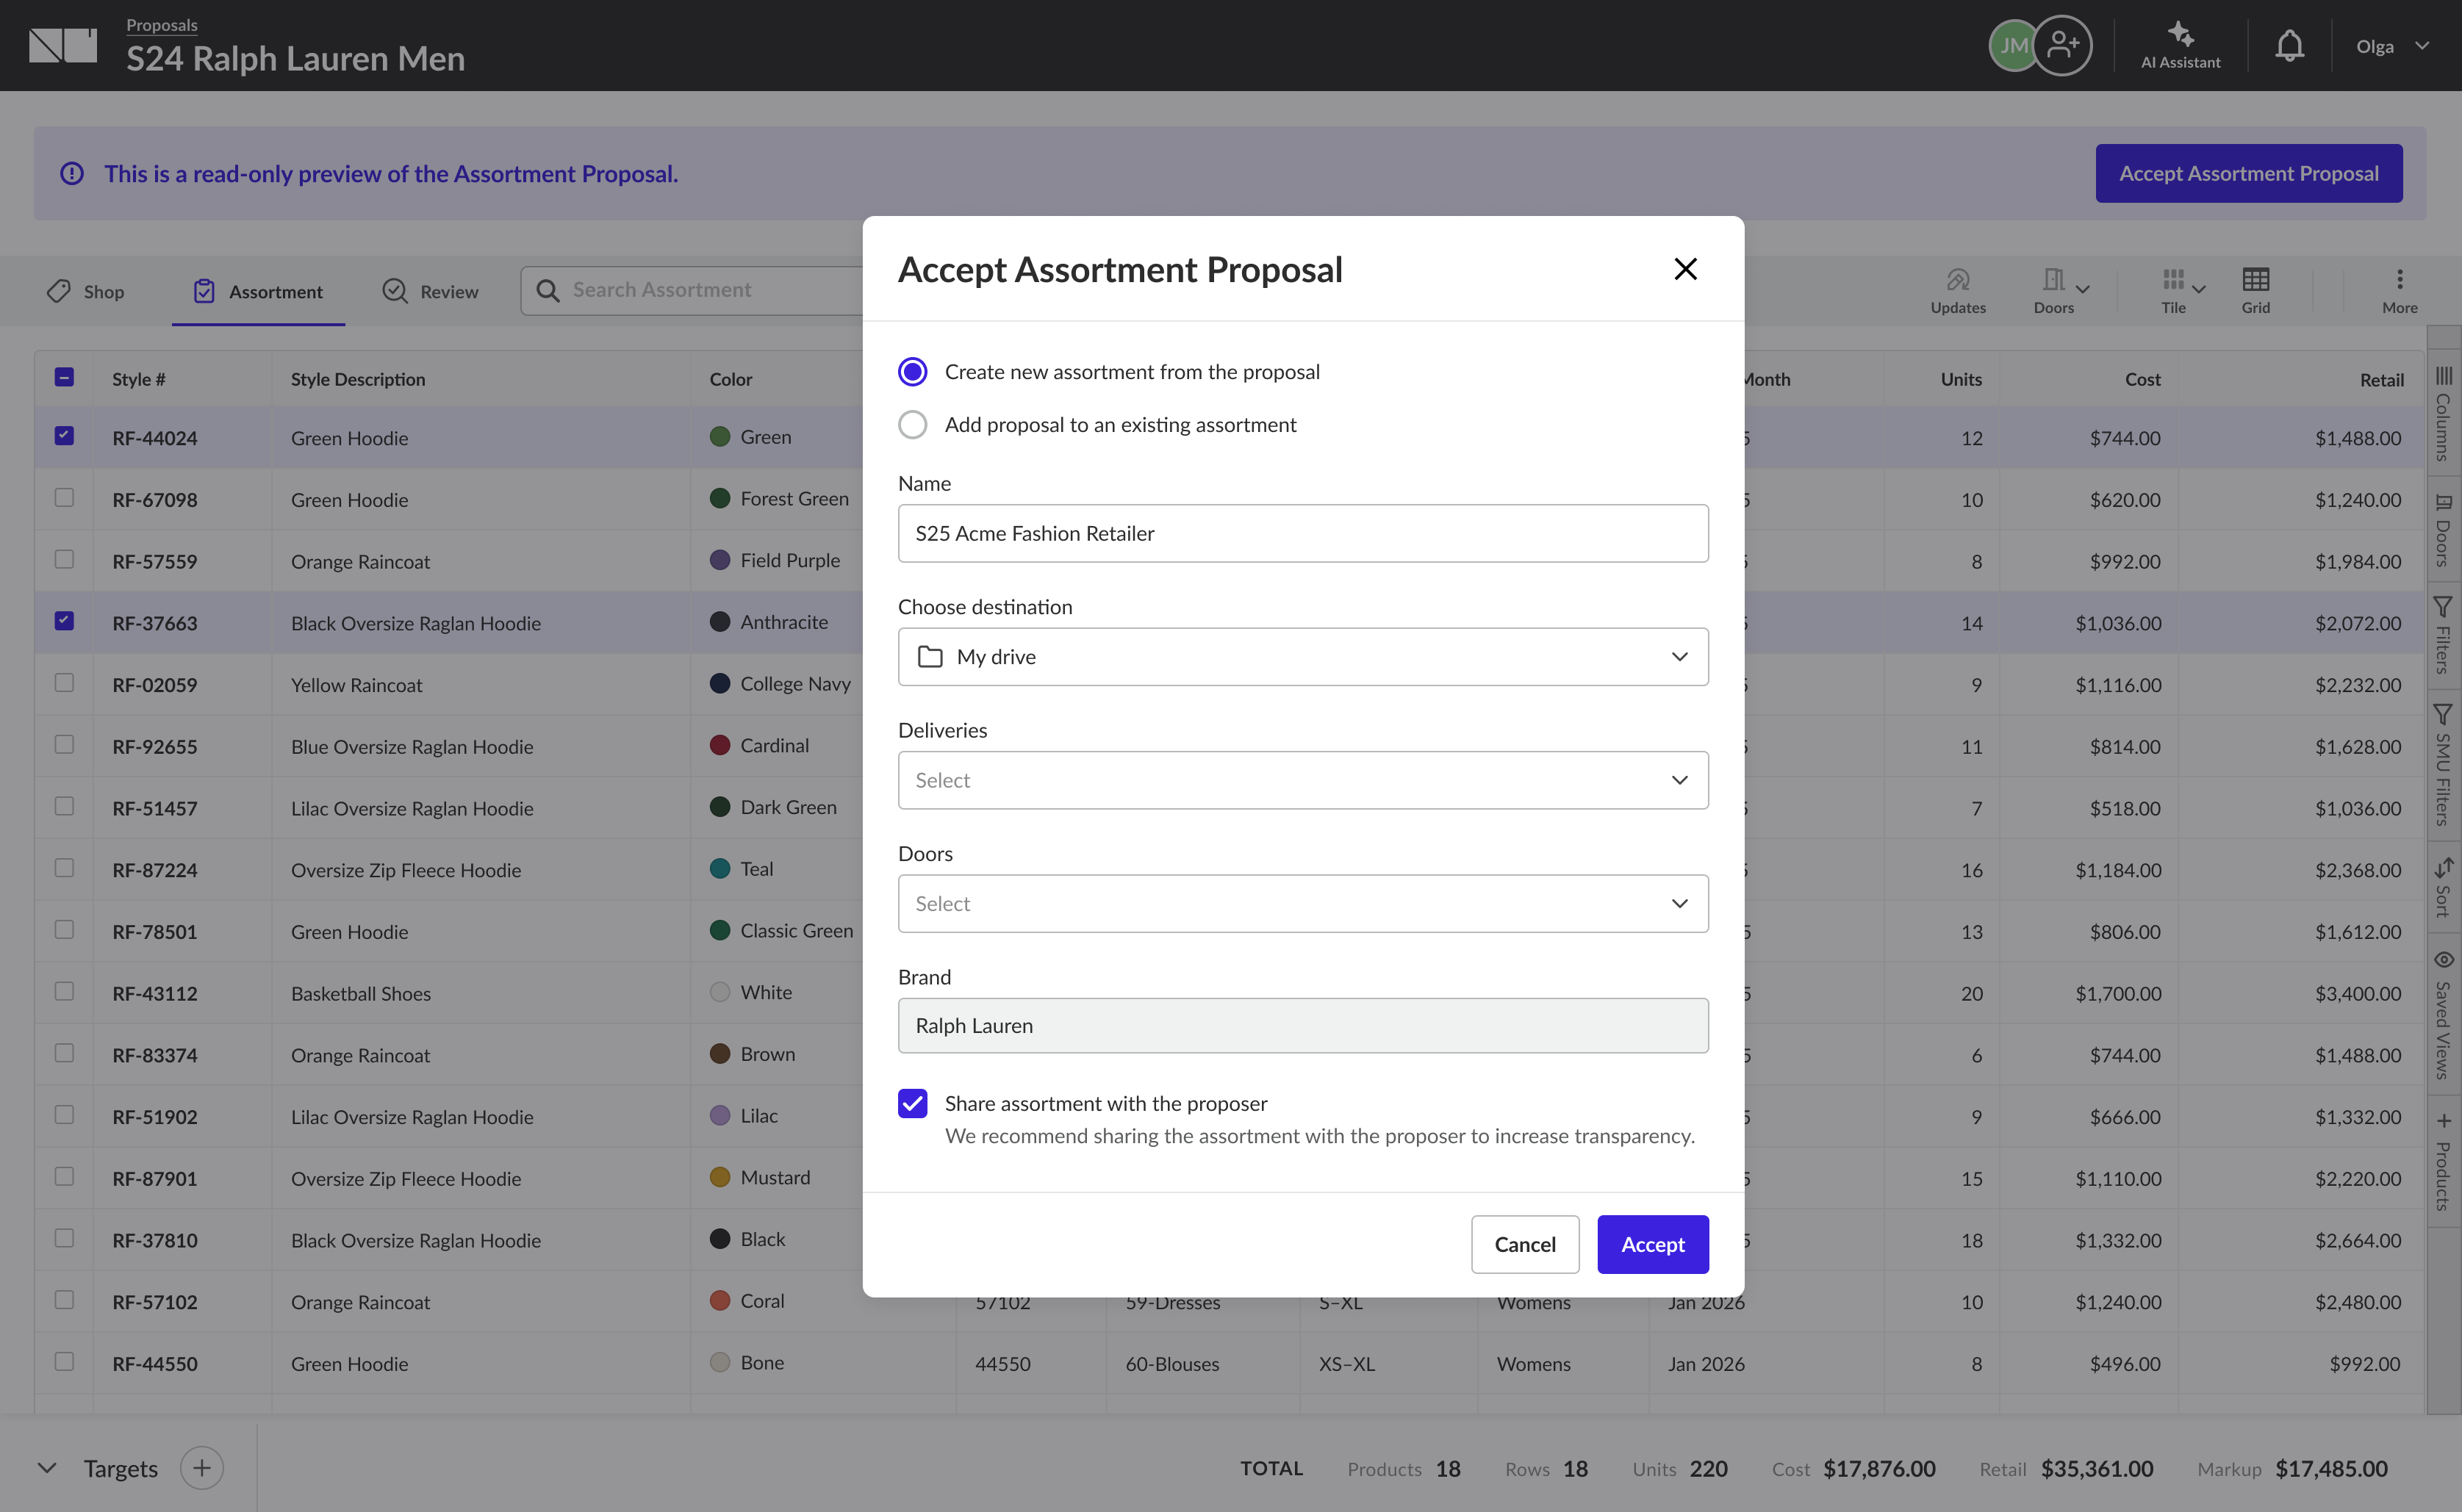Click the add collaborator icon
The image size is (2462, 1512).
click(2062, 45)
